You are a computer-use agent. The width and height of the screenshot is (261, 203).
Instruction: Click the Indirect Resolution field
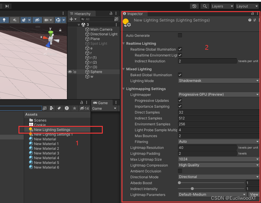point(207,61)
